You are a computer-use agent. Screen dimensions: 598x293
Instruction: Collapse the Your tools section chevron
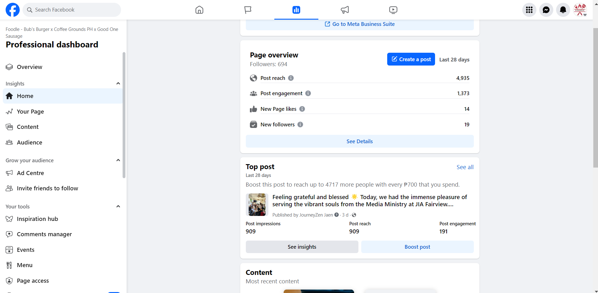(x=118, y=206)
